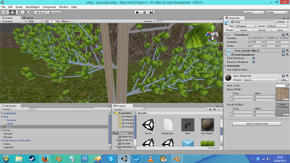
Task: Expand the Porta hierarchy item
Action: (2, 130)
